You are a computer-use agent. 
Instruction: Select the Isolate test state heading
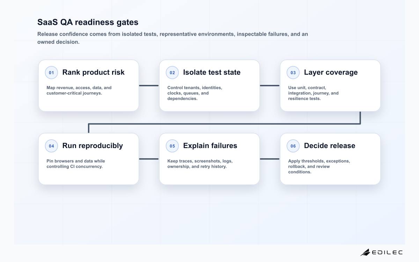pos(212,72)
